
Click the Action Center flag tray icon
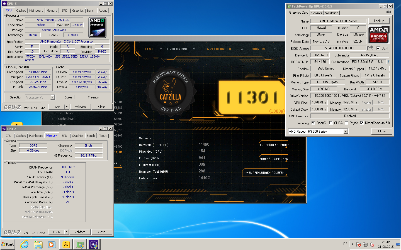point(359,244)
